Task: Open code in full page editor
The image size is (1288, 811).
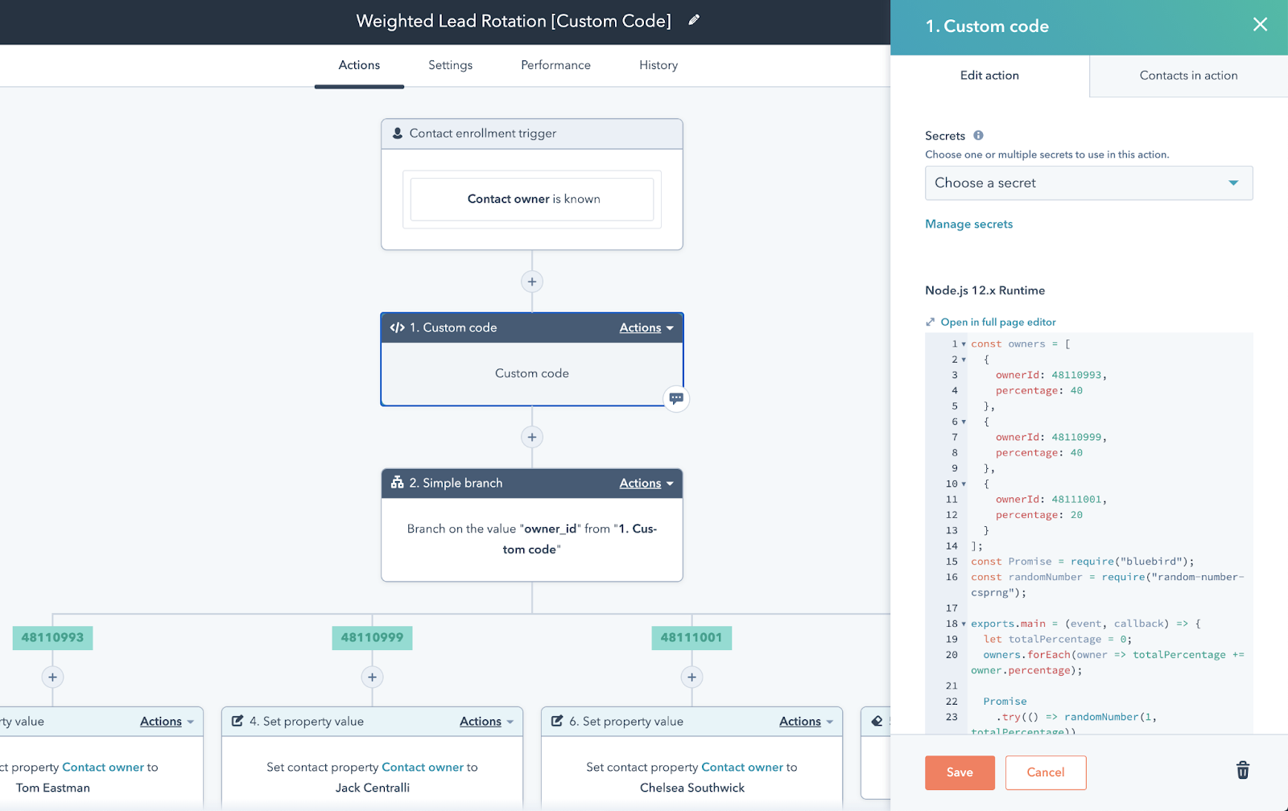Action: click(997, 322)
